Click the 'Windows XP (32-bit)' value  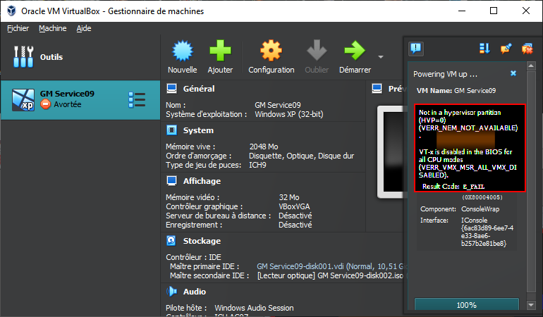point(289,114)
